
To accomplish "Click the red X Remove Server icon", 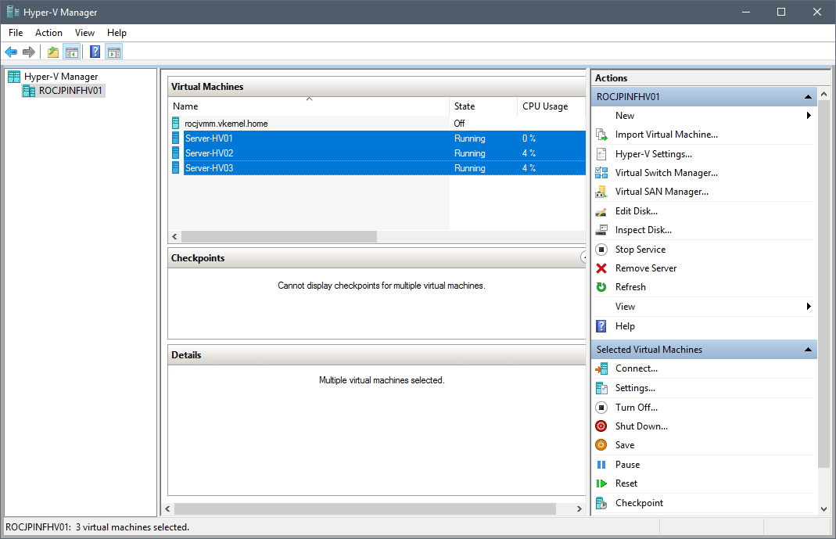I will (x=601, y=268).
